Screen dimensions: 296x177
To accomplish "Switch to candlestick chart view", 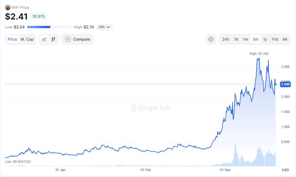I will point(53,39).
